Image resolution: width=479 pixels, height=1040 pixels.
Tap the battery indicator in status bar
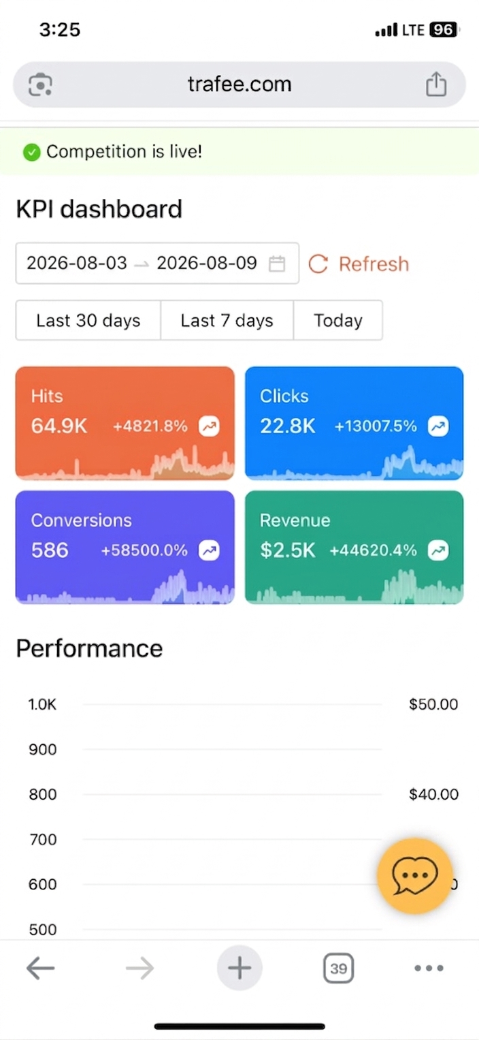pos(444,30)
